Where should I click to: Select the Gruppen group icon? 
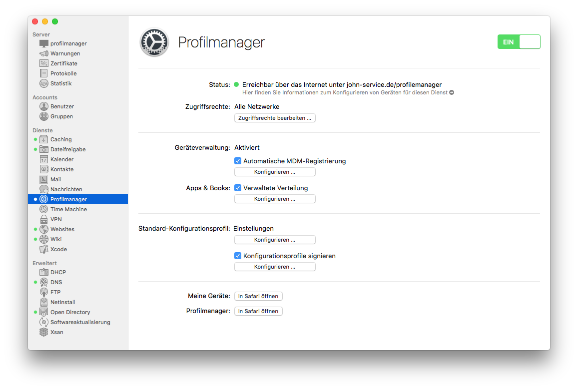point(44,116)
